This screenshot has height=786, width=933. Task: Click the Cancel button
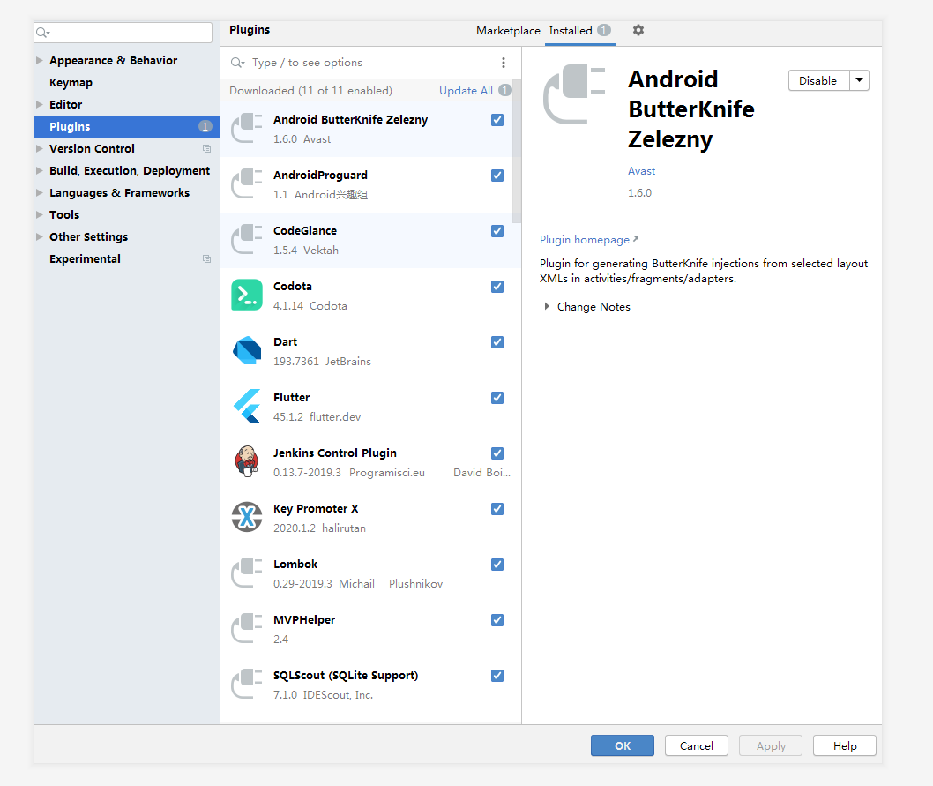696,745
